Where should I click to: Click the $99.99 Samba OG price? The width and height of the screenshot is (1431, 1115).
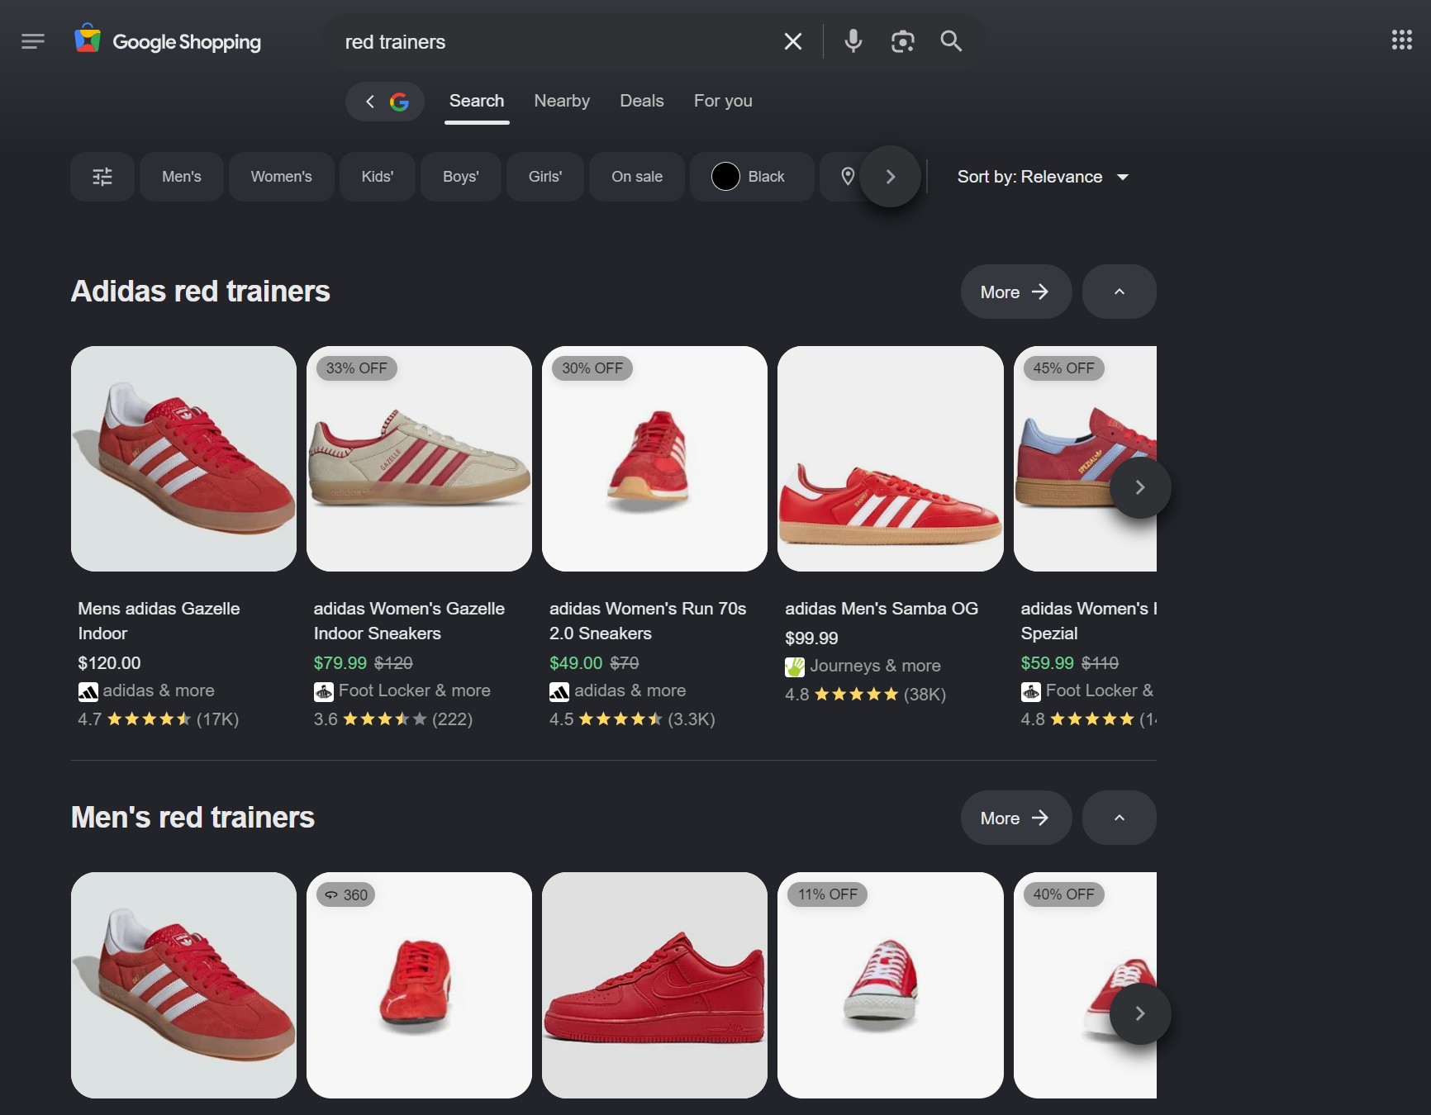pyautogui.click(x=811, y=638)
